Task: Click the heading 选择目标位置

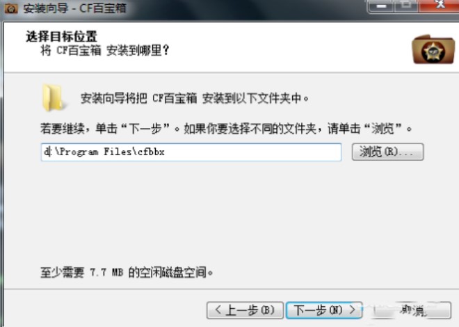Action: pyautogui.click(x=61, y=37)
